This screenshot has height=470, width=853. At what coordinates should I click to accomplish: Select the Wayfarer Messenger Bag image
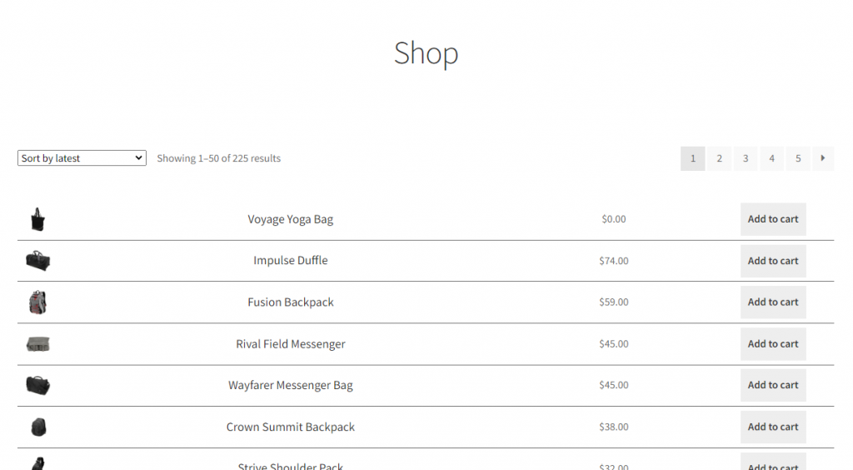click(37, 385)
